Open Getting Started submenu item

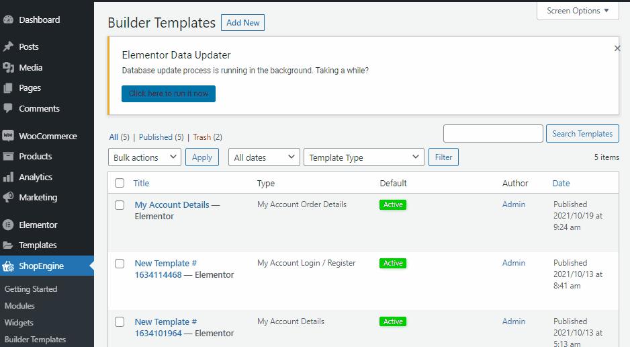point(31,289)
